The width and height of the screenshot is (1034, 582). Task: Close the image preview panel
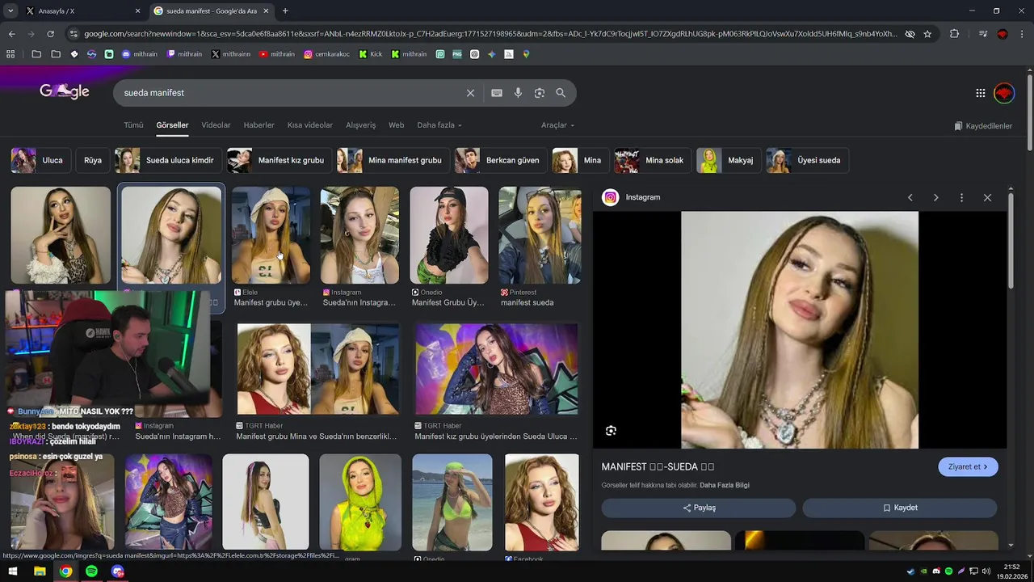[987, 197]
